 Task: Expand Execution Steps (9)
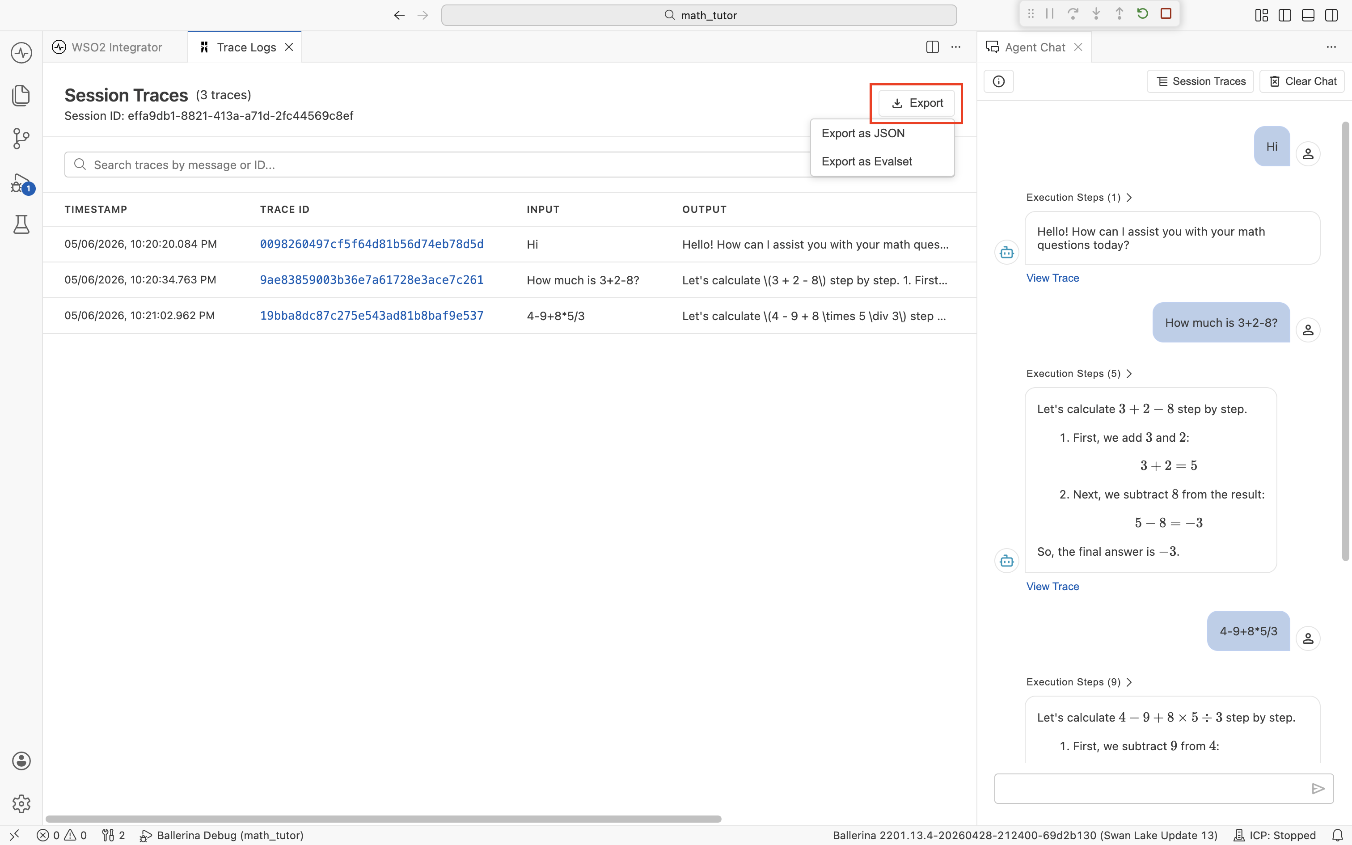coord(1079,682)
